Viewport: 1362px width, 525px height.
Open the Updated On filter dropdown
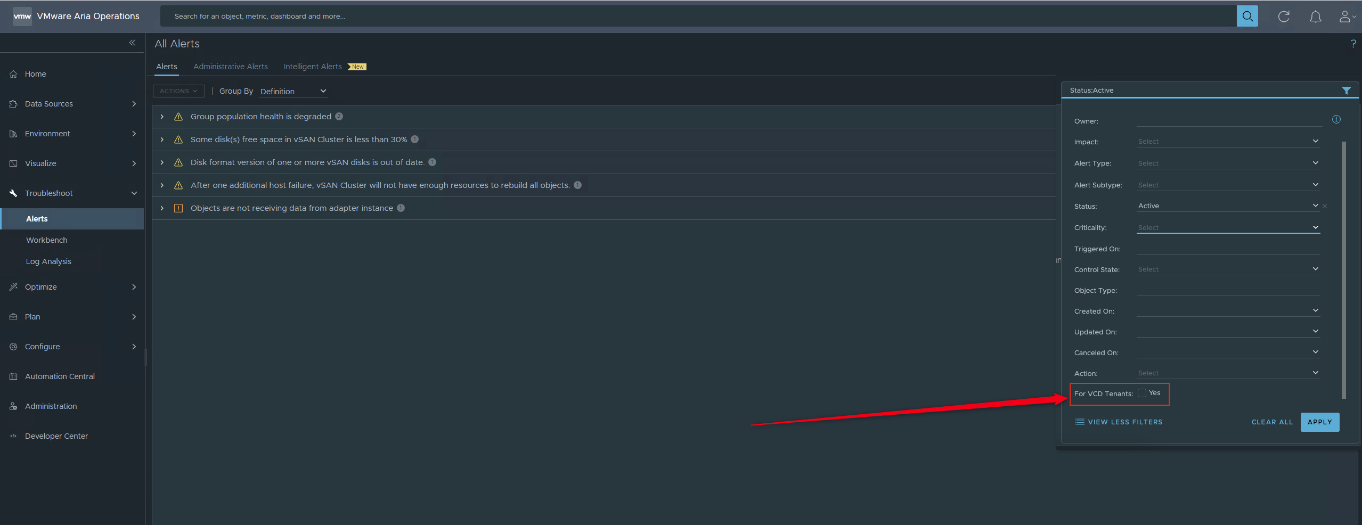click(1228, 332)
